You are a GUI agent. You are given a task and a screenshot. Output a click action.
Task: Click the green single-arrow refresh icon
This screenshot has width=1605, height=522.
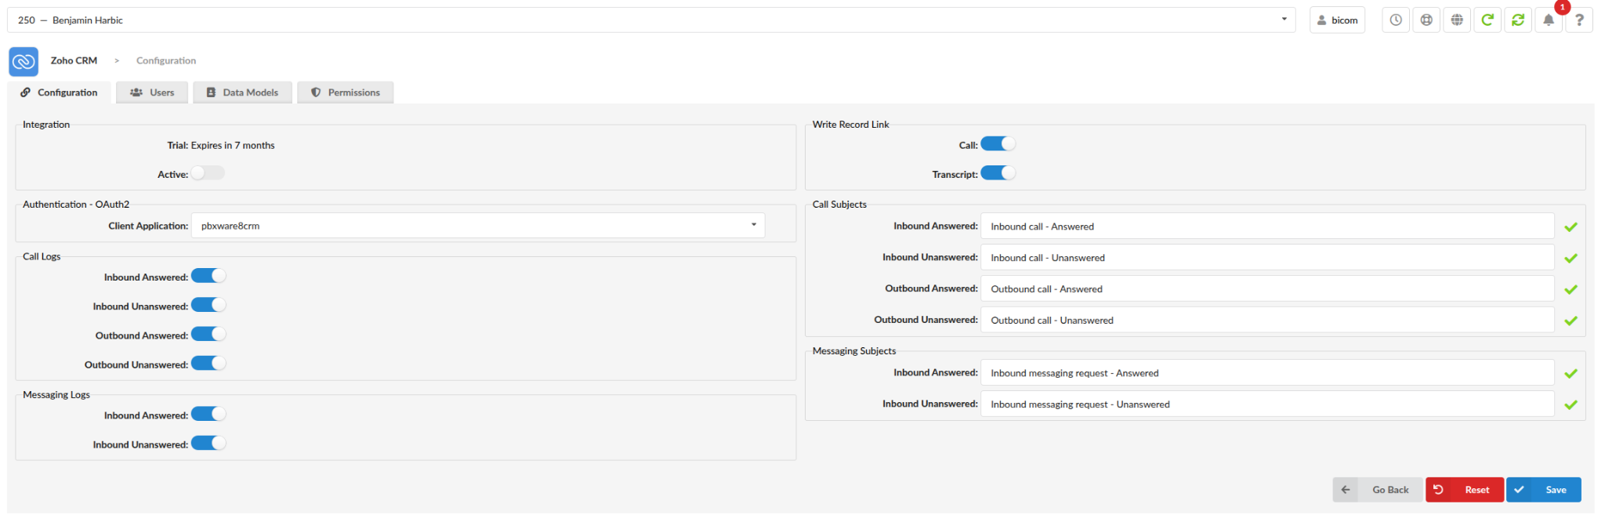(1487, 20)
